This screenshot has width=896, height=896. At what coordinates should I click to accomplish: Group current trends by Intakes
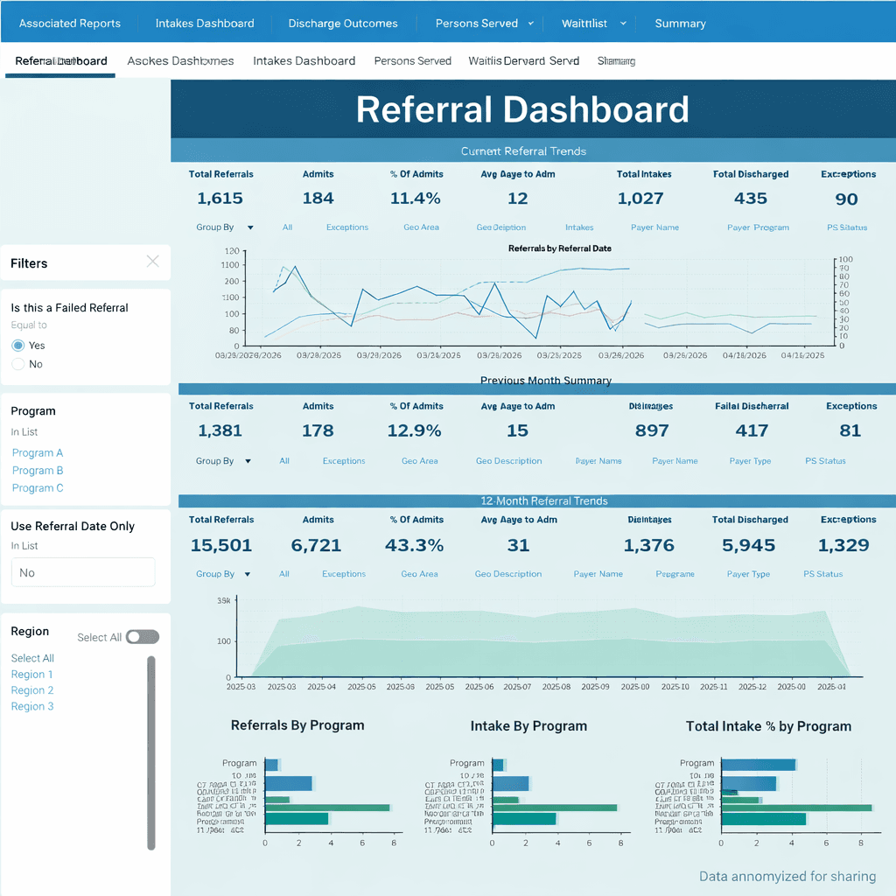pos(579,227)
